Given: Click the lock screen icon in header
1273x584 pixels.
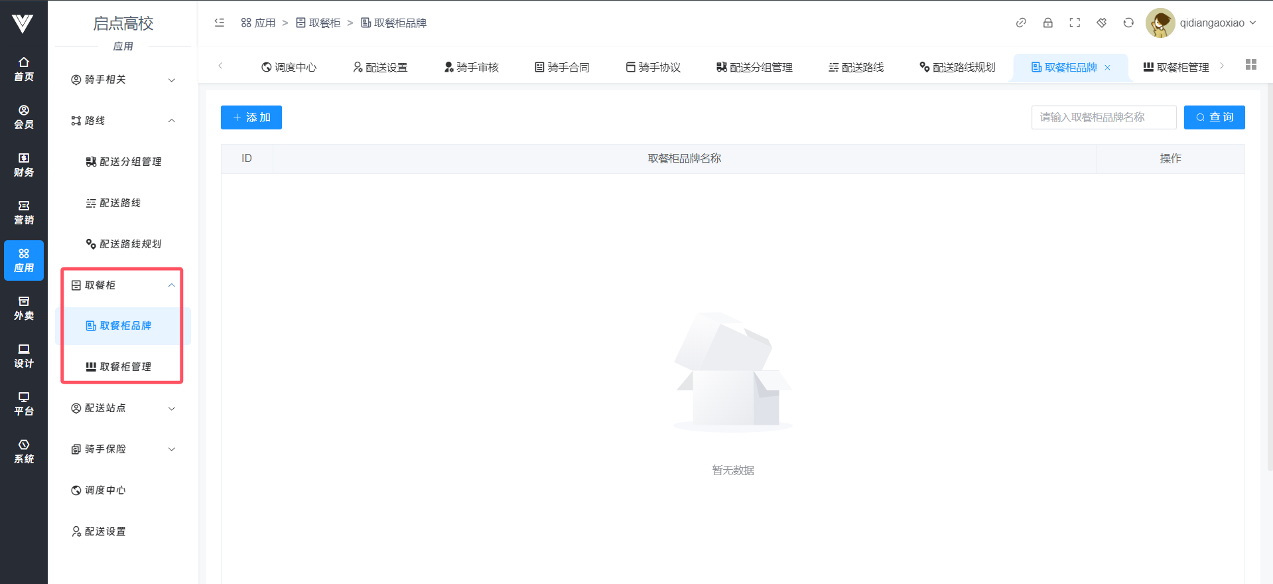Looking at the screenshot, I should tap(1047, 23).
